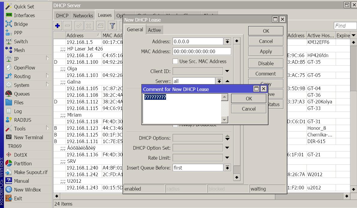
Task: Select the Leases tab
Action: point(105,15)
